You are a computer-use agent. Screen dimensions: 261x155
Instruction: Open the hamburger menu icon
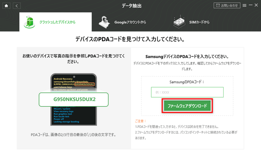(x=245, y=6)
